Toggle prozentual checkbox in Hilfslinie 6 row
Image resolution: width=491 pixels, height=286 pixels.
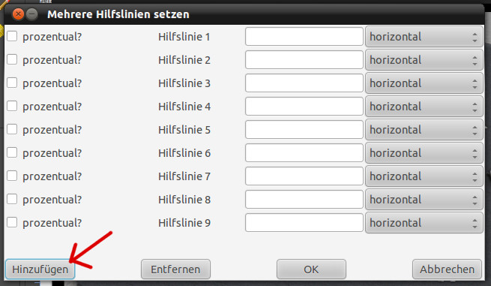click(12, 152)
